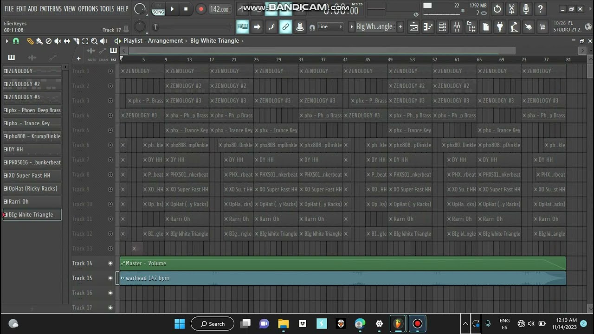Click the chain link icon in toolbar
This screenshot has height=334, width=594.
coord(285,27)
